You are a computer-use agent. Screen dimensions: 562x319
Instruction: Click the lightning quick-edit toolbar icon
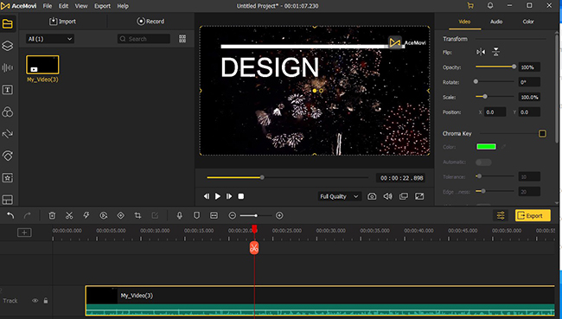[86, 215]
